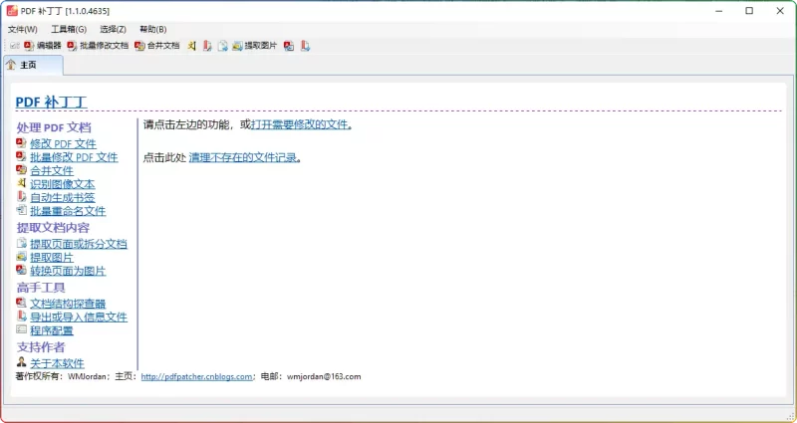Screen dimensions: 797x423
Task: Open the 导出或导入信息文件 link
Action: coord(79,317)
